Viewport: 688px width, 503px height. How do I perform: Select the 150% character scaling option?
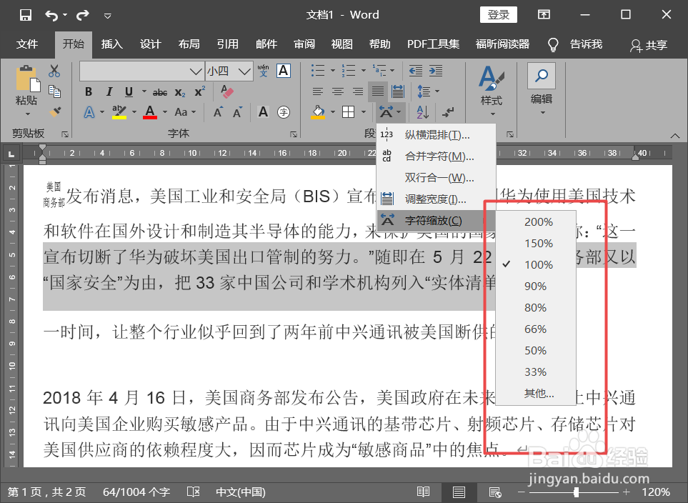tap(540, 243)
